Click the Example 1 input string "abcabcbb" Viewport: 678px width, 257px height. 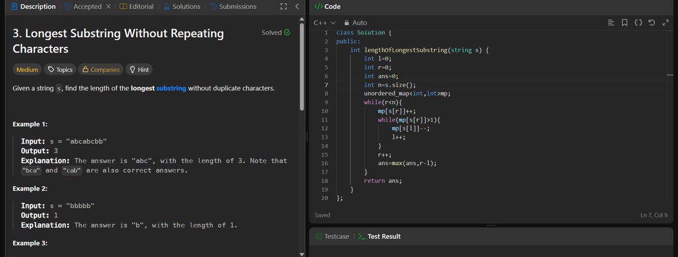point(86,141)
